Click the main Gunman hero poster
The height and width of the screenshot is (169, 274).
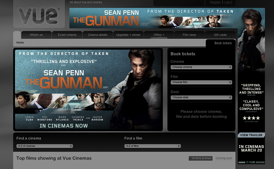(x=88, y=89)
